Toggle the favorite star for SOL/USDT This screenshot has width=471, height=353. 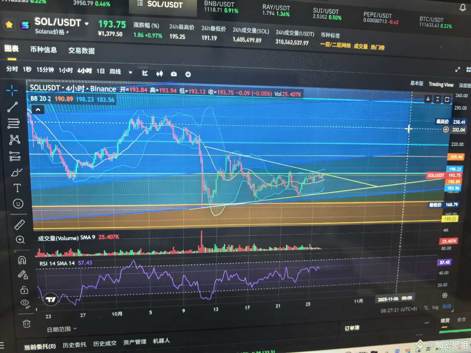(9, 24)
